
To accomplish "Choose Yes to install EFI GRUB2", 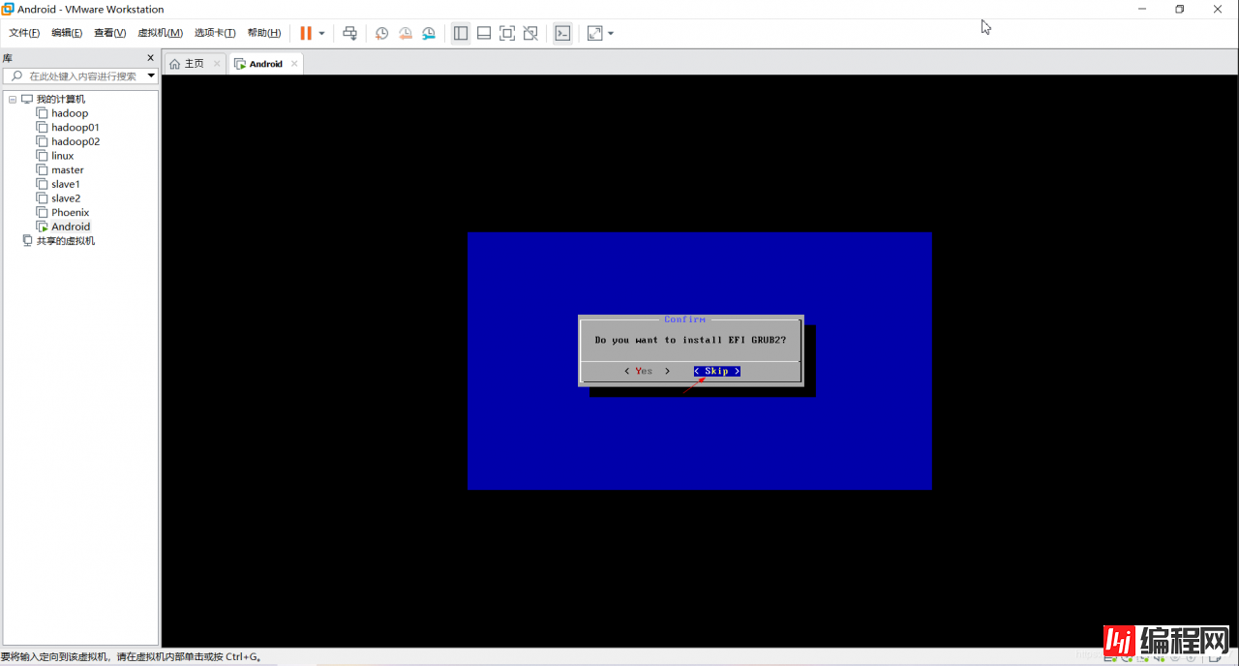I will [647, 371].
